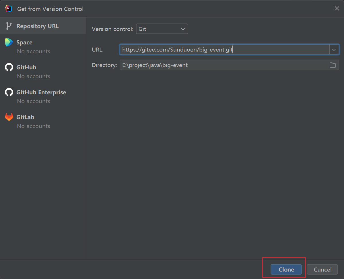Click "No accounts" text under GitLab

(x=34, y=126)
